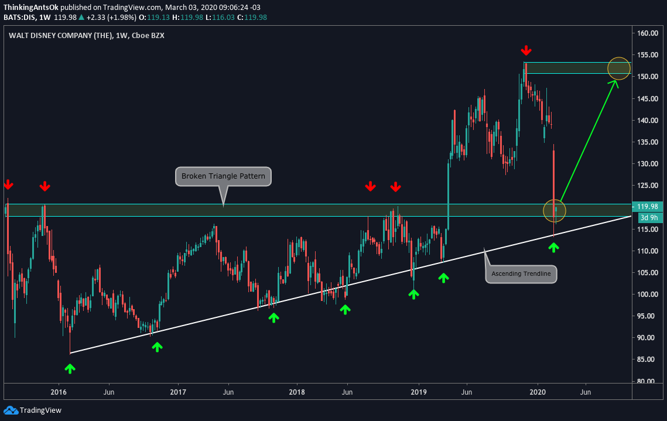667x421 pixels.
Task: Click the 1W interval in legend line
Action: 45,18
